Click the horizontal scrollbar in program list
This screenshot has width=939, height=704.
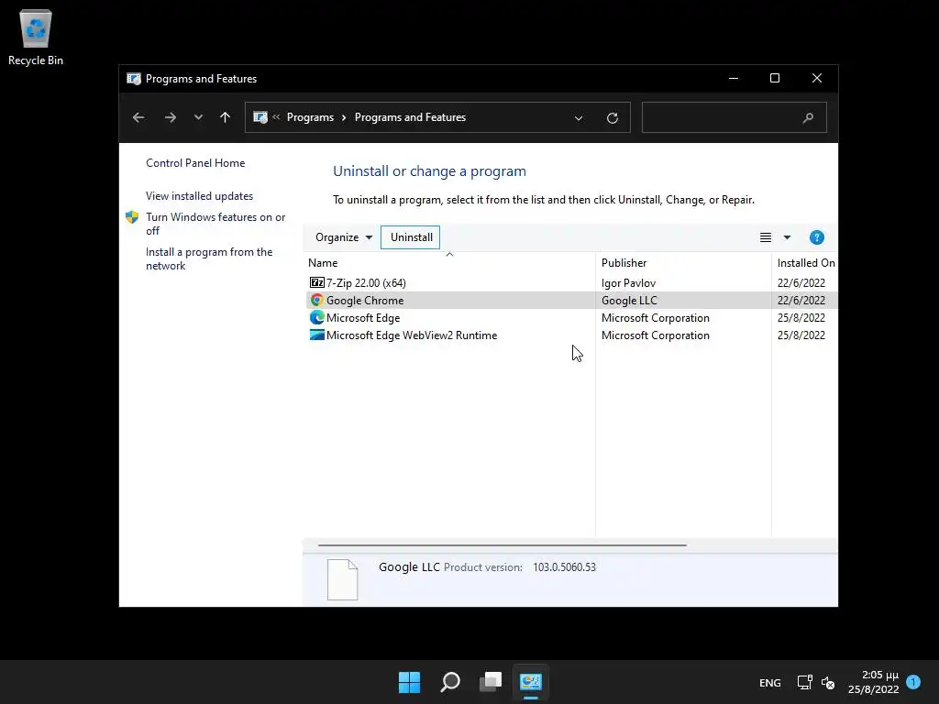tap(502, 545)
